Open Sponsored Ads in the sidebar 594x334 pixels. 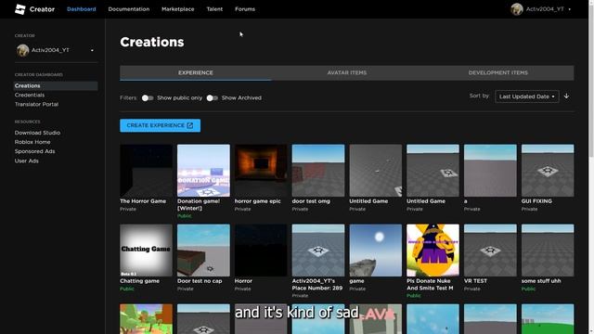pyautogui.click(x=35, y=151)
